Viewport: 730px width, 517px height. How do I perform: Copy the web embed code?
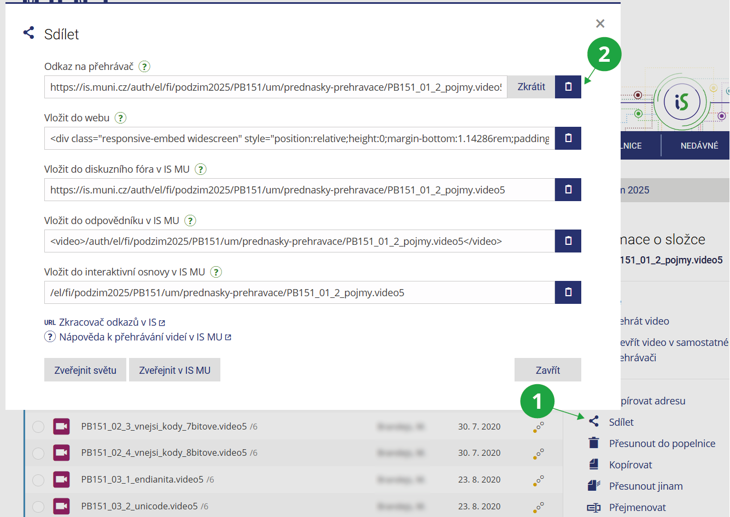pyautogui.click(x=568, y=138)
